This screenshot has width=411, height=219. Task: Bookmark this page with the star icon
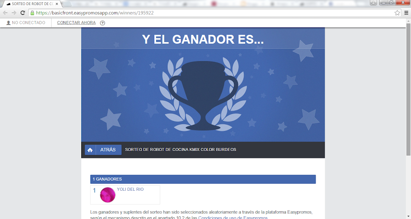coord(397,13)
